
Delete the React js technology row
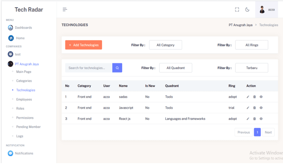tap(254, 119)
